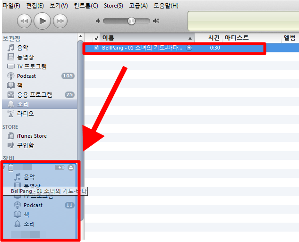Select 소리 in the library sidebar

[40, 104]
